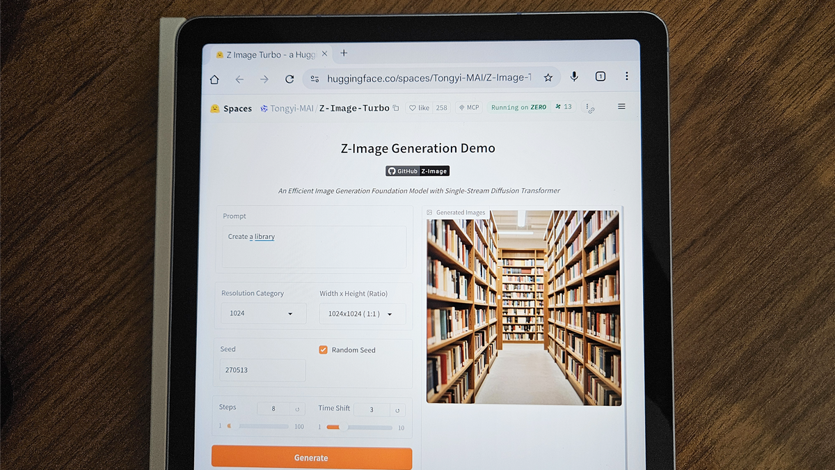835x470 pixels.
Task: Open the browser three-dot overflow menu
Action: tap(626, 76)
